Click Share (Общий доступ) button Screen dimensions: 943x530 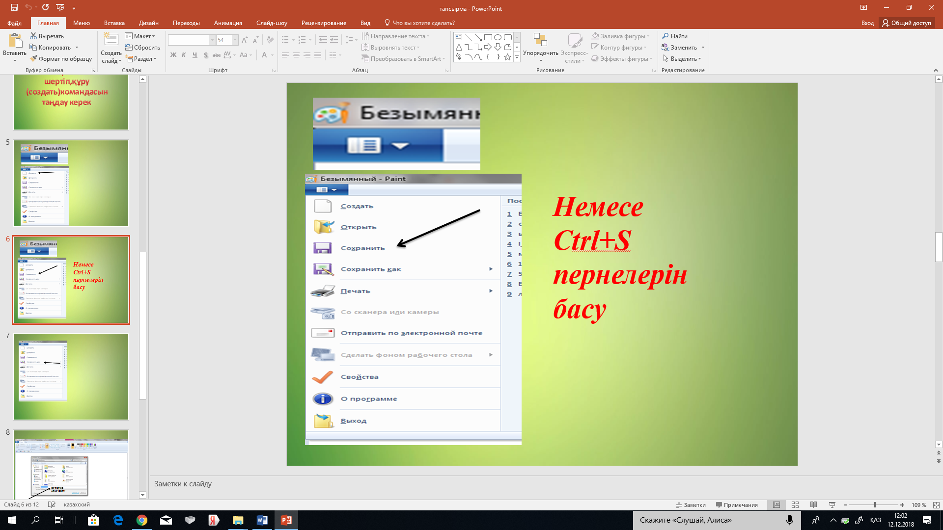click(x=907, y=23)
